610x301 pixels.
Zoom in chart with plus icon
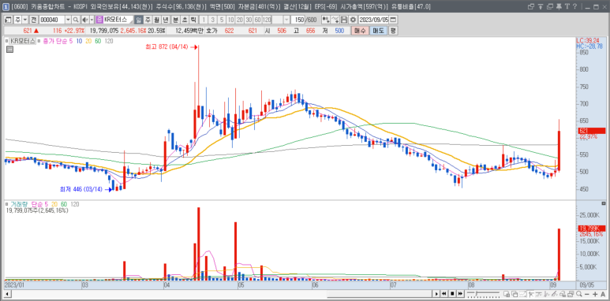595,294
